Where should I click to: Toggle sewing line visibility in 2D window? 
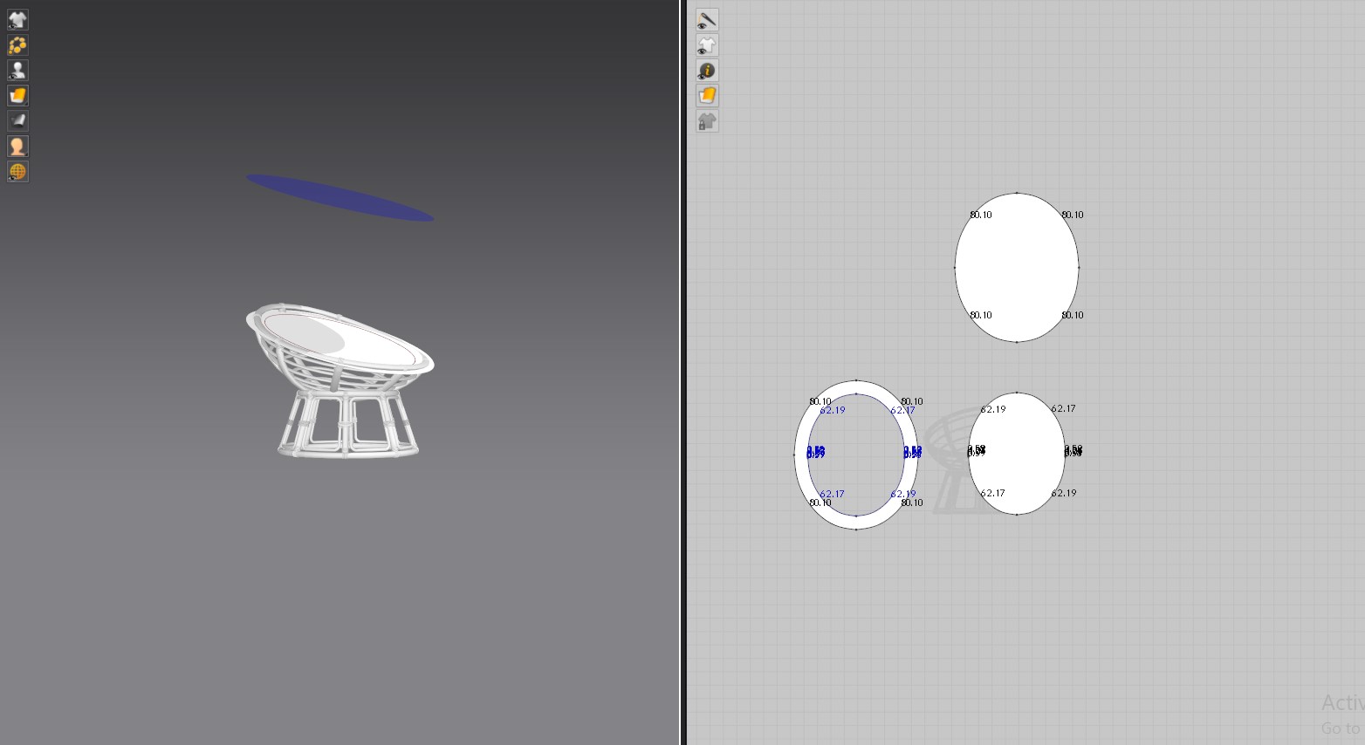[707, 19]
